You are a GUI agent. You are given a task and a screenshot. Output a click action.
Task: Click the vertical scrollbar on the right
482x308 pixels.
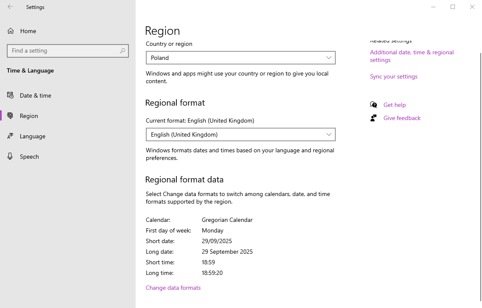click(x=480, y=170)
